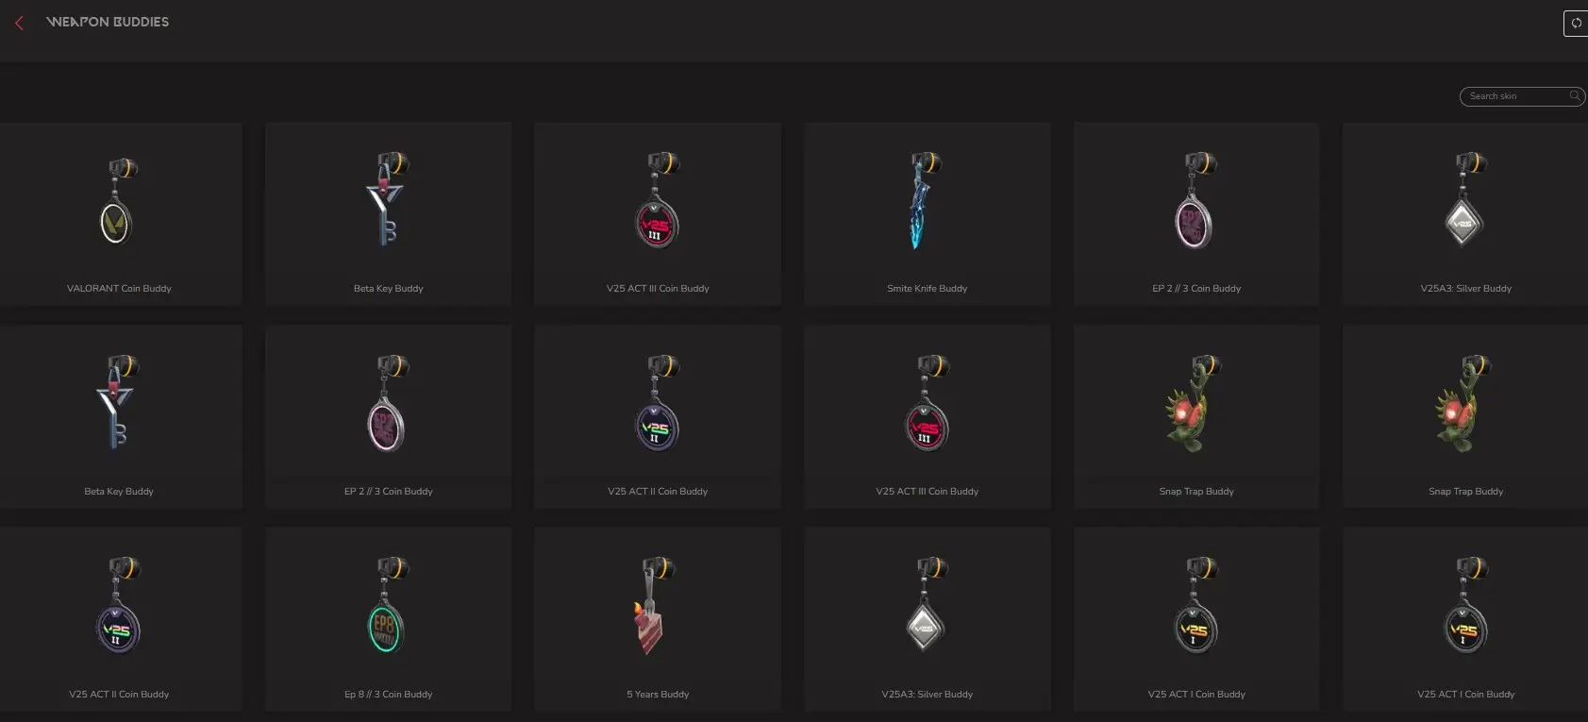
Task: Focus the Search skin input field
Action: coord(1522,96)
